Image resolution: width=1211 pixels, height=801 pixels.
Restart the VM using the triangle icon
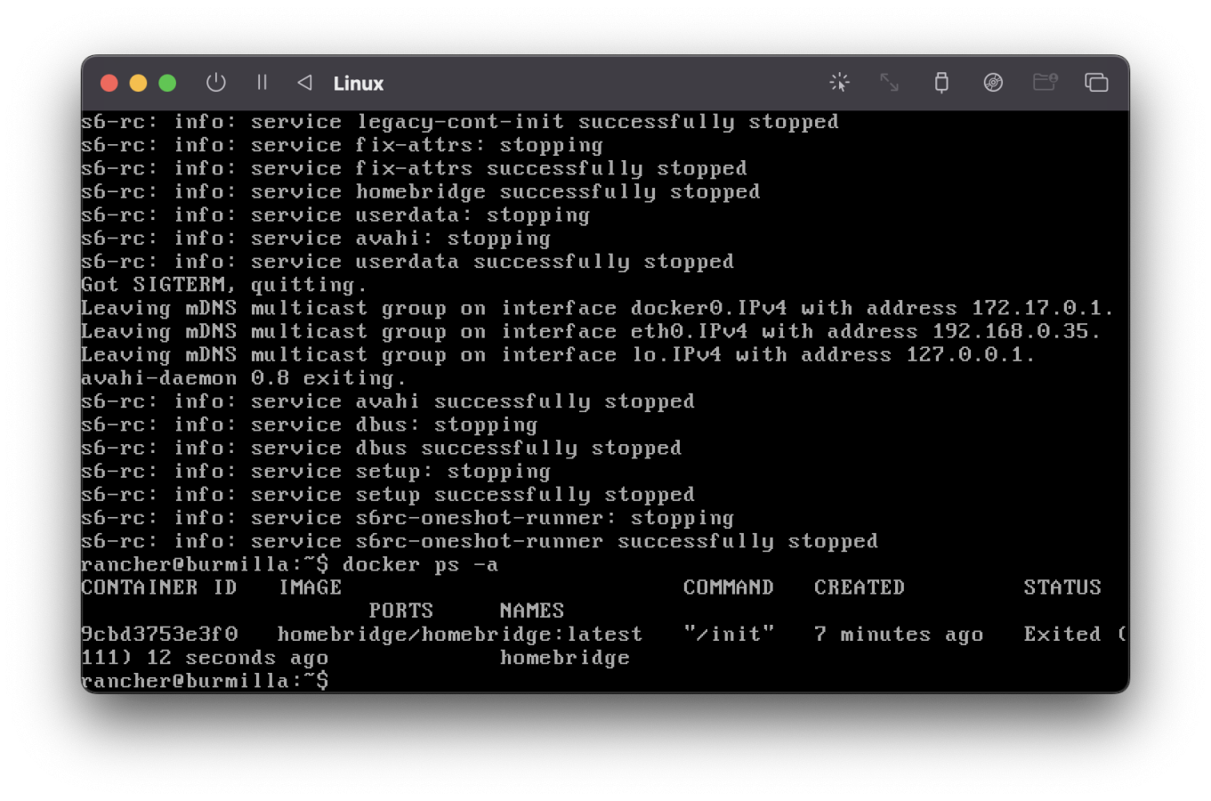click(304, 83)
